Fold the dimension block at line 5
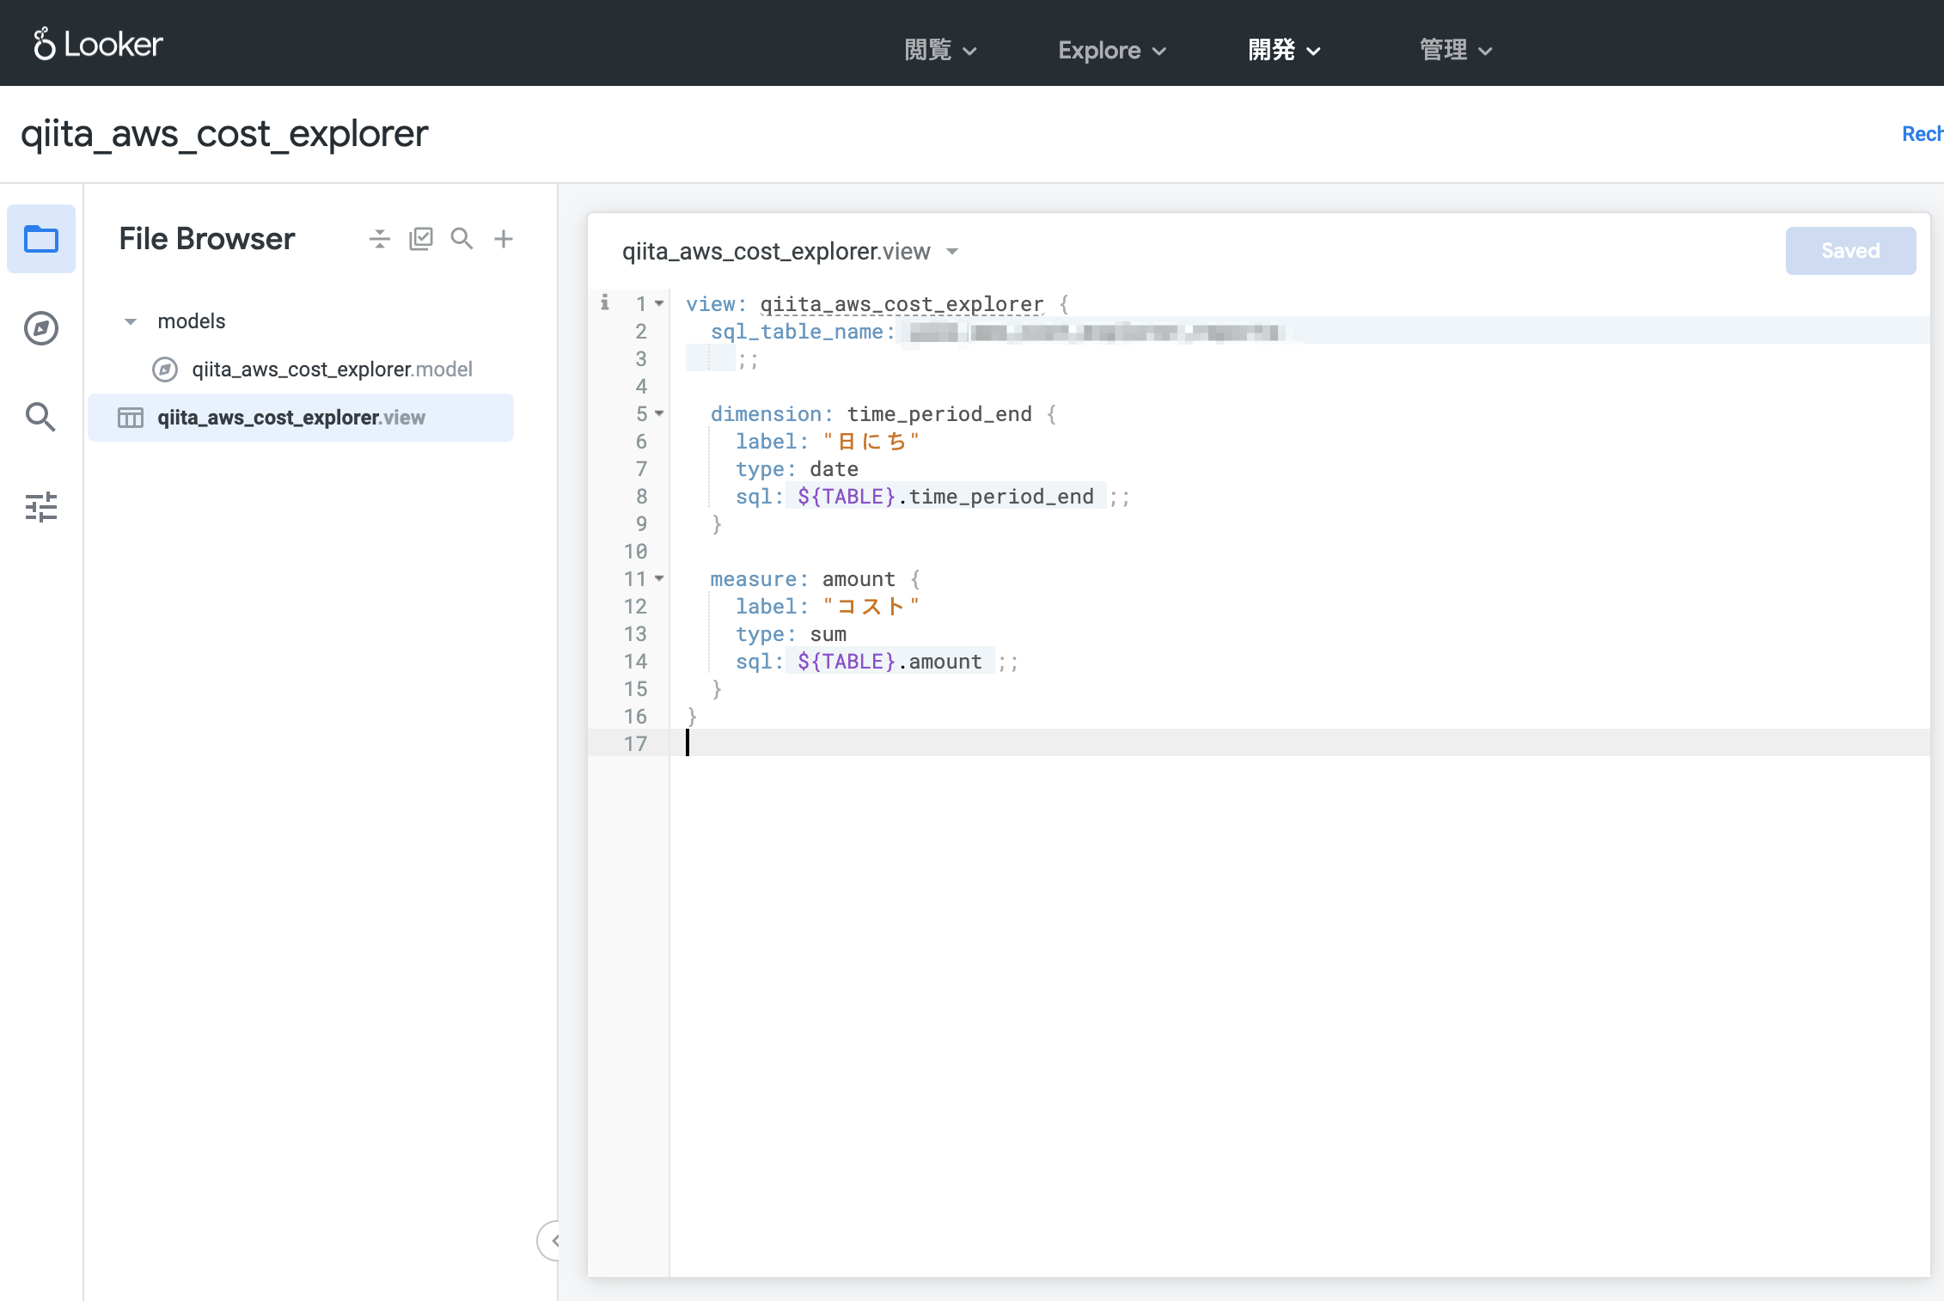1944x1301 pixels. 659,413
